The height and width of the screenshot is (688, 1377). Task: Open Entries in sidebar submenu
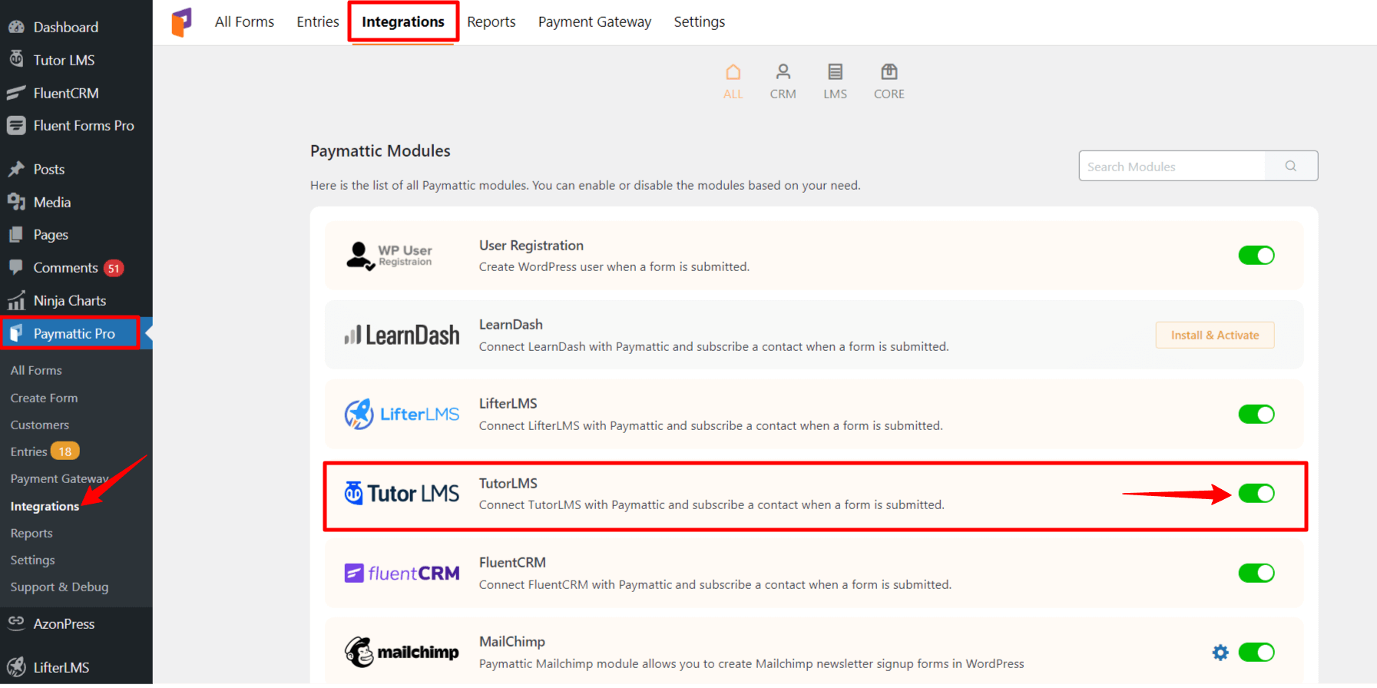point(28,451)
